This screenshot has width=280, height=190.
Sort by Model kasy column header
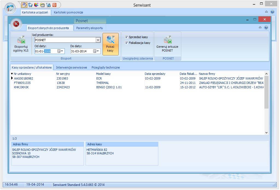pos(103,74)
